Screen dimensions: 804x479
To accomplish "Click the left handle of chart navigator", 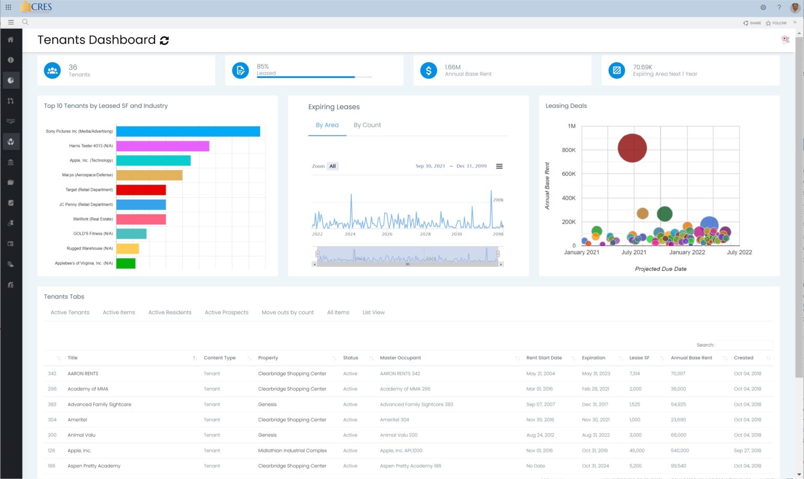I will (x=317, y=254).
